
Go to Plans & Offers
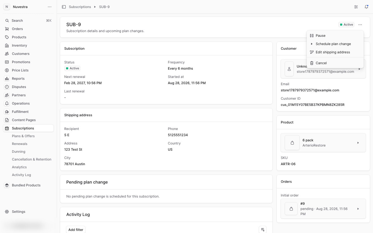(x=23, y=136)
